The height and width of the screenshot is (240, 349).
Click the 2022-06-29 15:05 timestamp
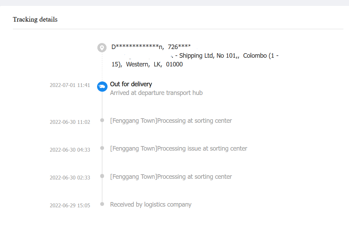click(70, 206)
